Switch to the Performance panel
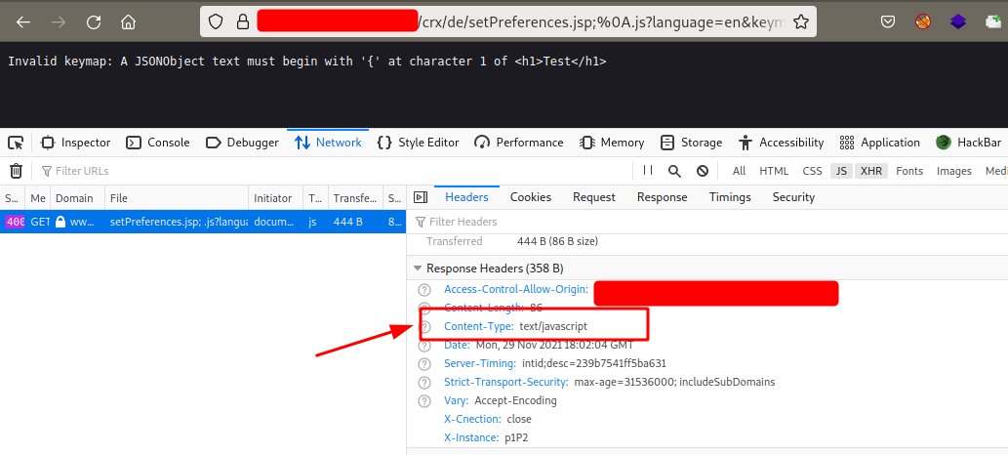Screen dimensions: 1008x455 [519, 143]
